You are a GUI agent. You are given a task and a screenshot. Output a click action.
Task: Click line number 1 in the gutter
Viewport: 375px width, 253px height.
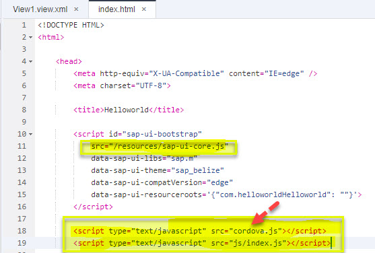[24, 25]
